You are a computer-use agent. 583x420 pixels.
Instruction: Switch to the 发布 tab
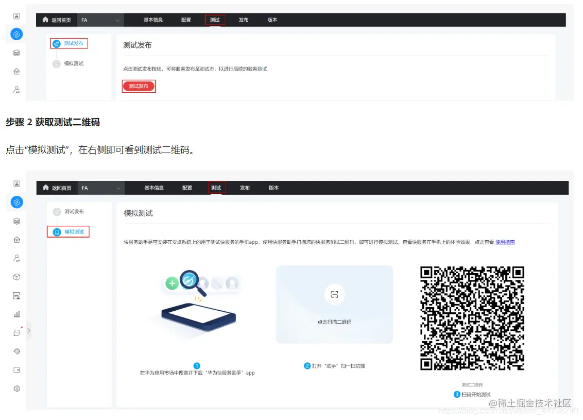(245, 188)
